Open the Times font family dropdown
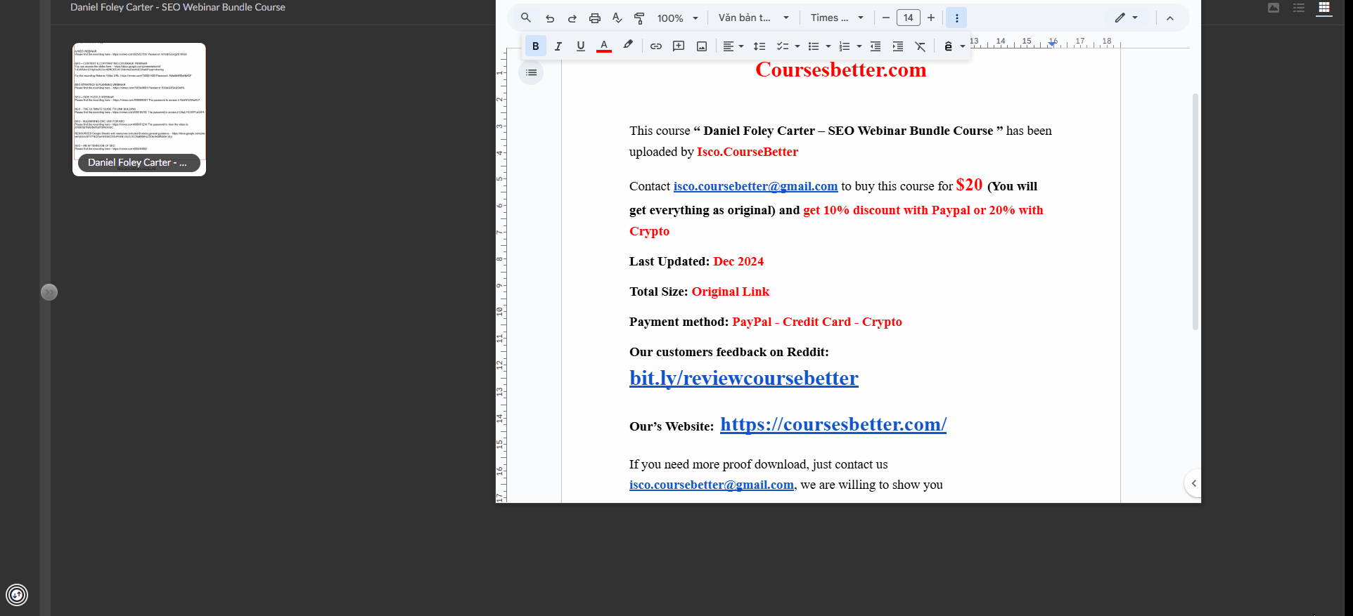The image size is (1353, 616). click(x=836, y=18)
